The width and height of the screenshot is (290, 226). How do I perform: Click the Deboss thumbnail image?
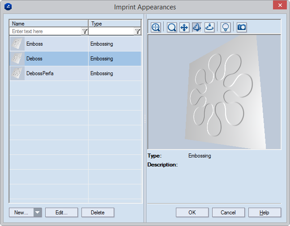click(17, 59)
